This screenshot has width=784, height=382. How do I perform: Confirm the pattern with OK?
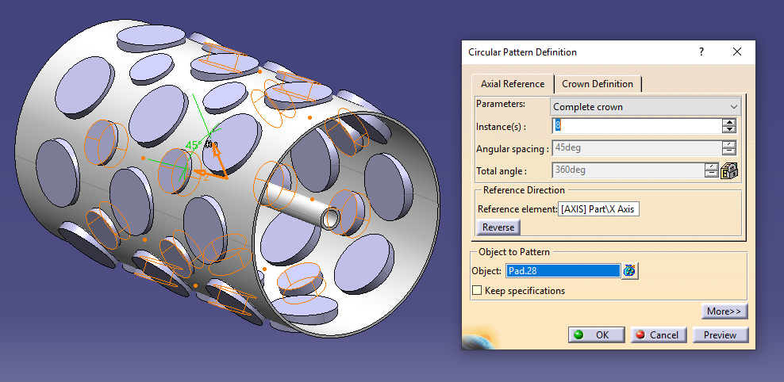597,334
